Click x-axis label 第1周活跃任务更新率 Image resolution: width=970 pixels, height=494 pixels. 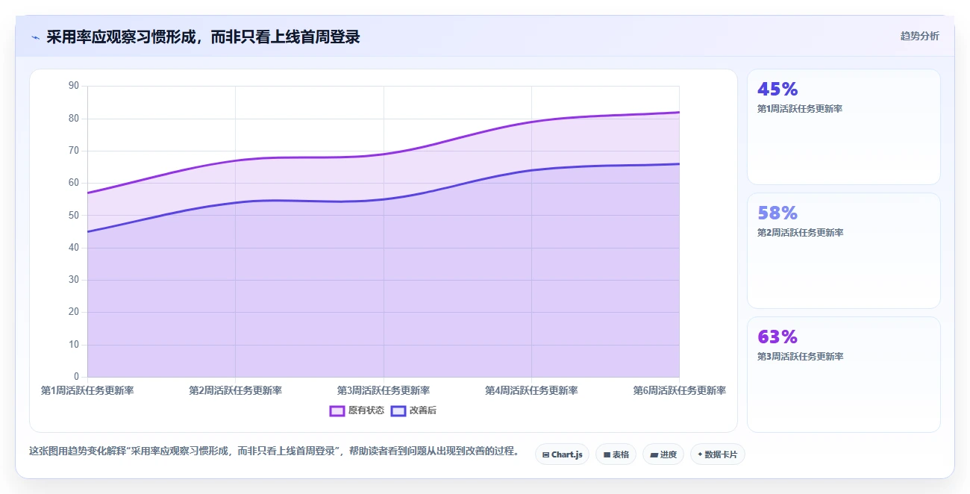pyautogui.click(x=87, y=390)
